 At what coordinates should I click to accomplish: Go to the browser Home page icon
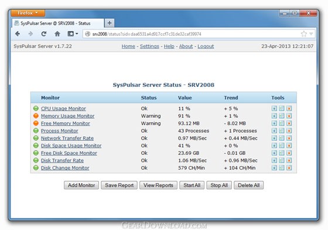pyautogui.click(x=57, y=33)
